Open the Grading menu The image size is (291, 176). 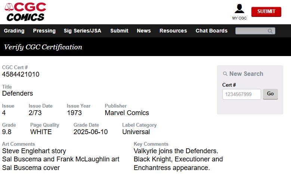coord(14,31)
